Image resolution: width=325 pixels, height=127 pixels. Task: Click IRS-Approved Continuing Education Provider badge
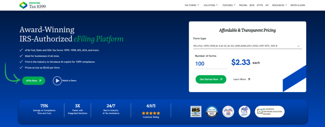tap(270, 112)
